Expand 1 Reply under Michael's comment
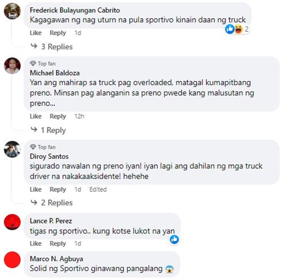 pyautogui.click(x=48, y=130)
